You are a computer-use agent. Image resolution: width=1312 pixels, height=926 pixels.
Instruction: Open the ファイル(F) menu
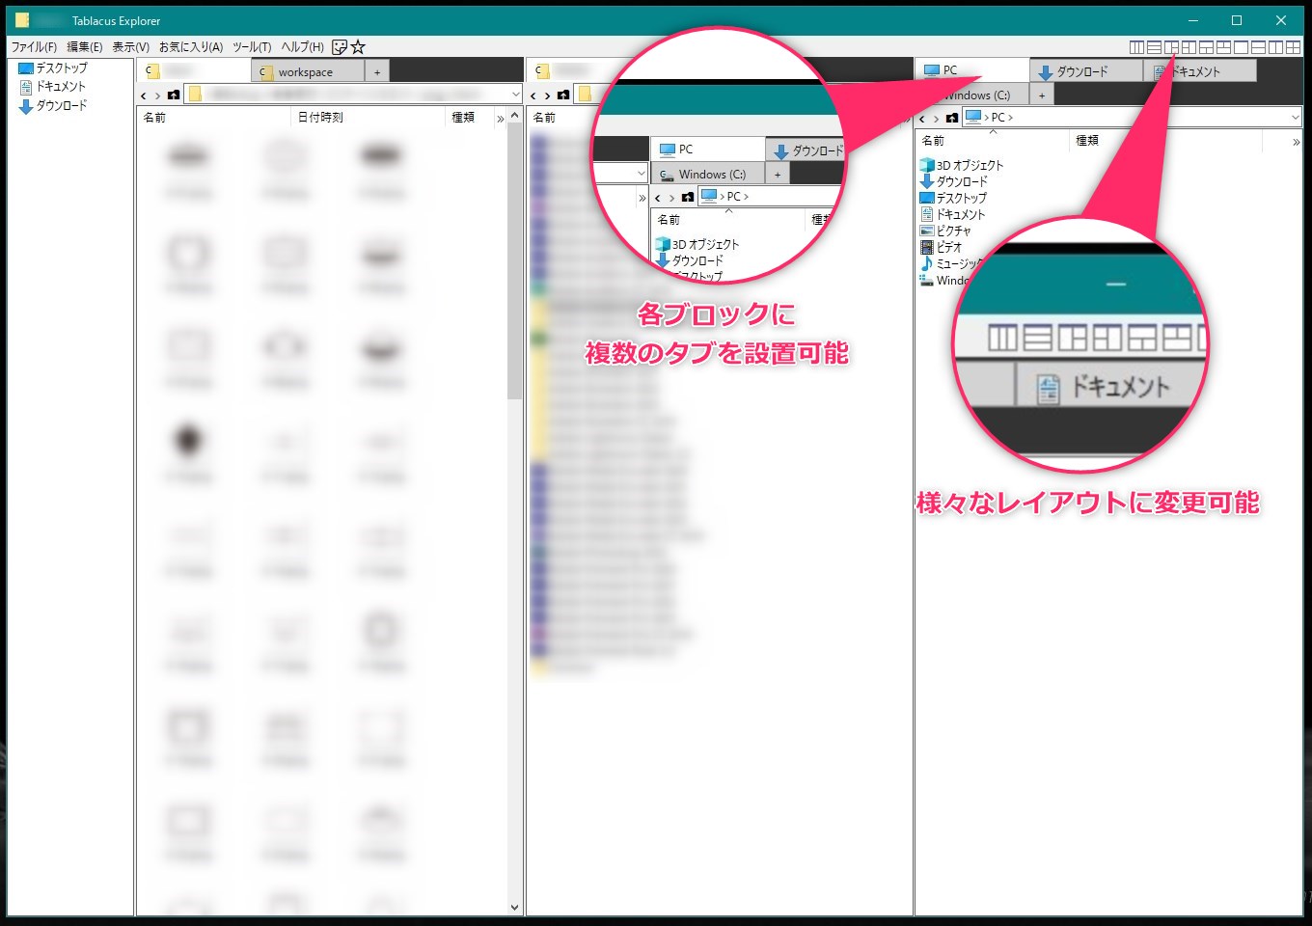click(x=34, y=46)
